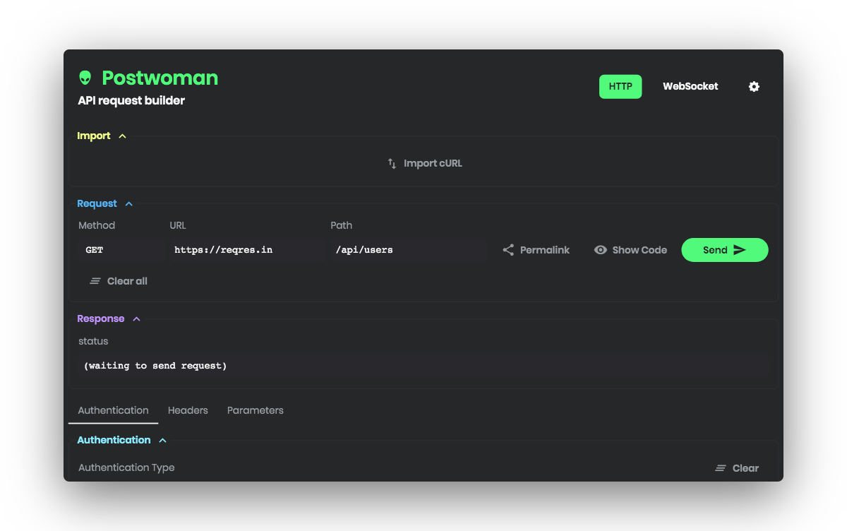Collapse the Import section chevron
Viewport: 847px width, 531px height.
122,136
